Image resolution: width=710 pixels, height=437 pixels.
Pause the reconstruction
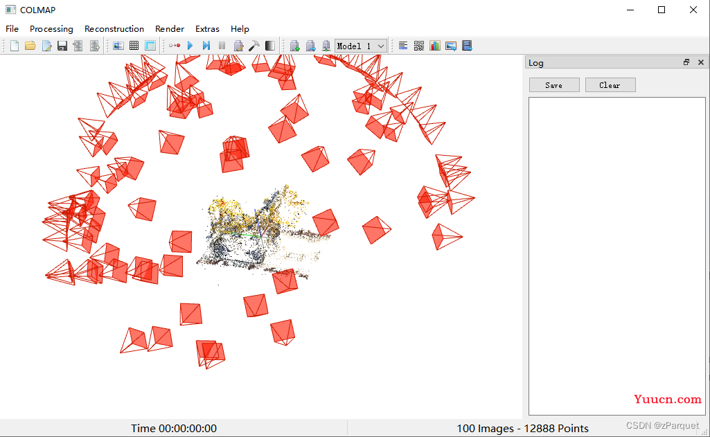[222, 46]
